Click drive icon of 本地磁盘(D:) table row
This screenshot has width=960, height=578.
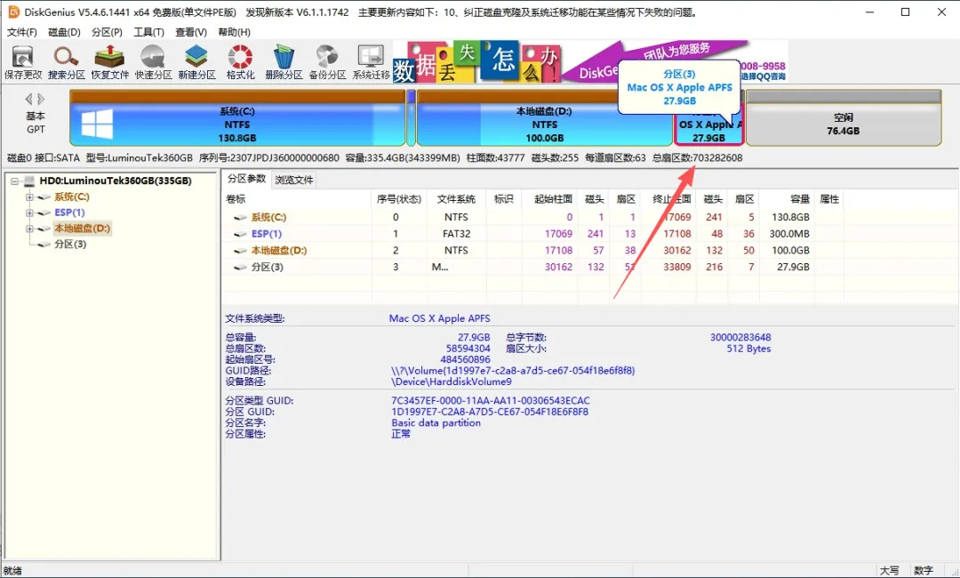tap(240, 251)
